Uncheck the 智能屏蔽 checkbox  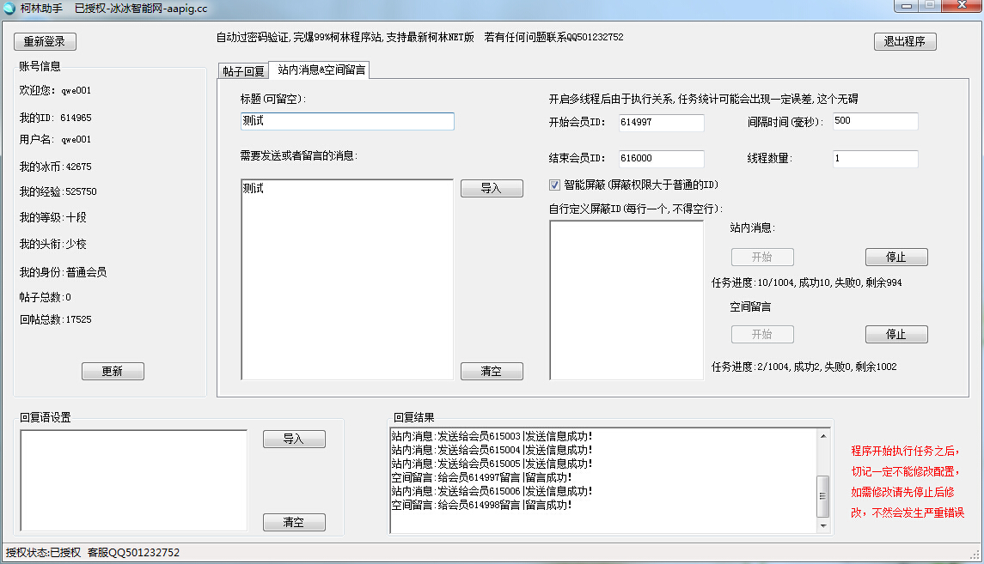pos(555,185)
